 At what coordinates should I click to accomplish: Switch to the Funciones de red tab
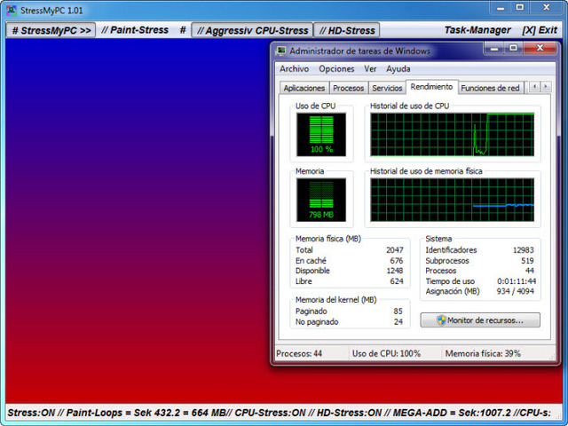click(490, 88)
